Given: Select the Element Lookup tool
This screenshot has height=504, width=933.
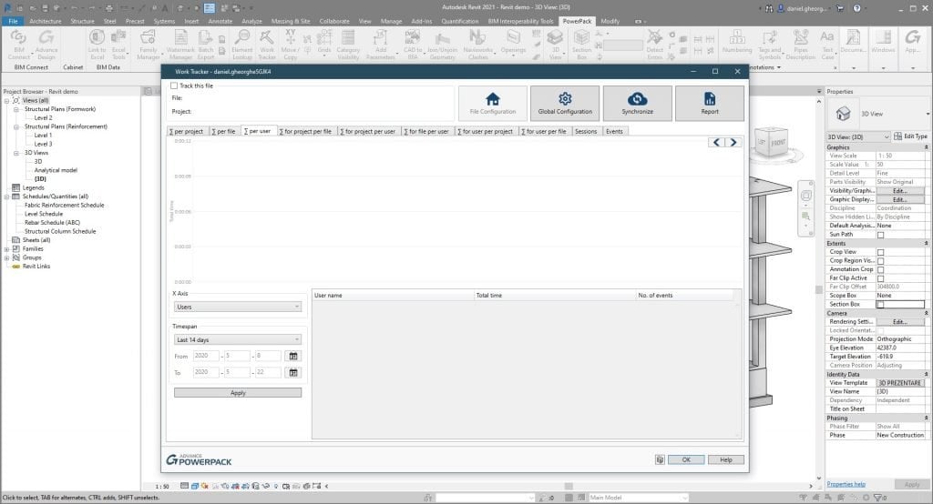Looking at the screenshot, I should [x=242, y=45].
